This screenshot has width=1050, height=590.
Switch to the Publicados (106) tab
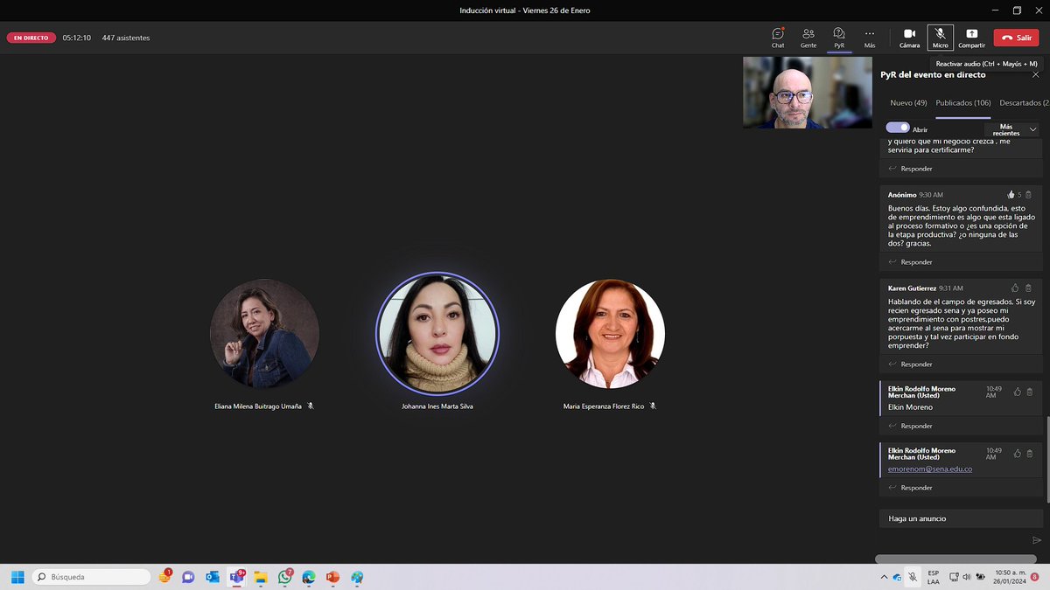click(963, 103)
